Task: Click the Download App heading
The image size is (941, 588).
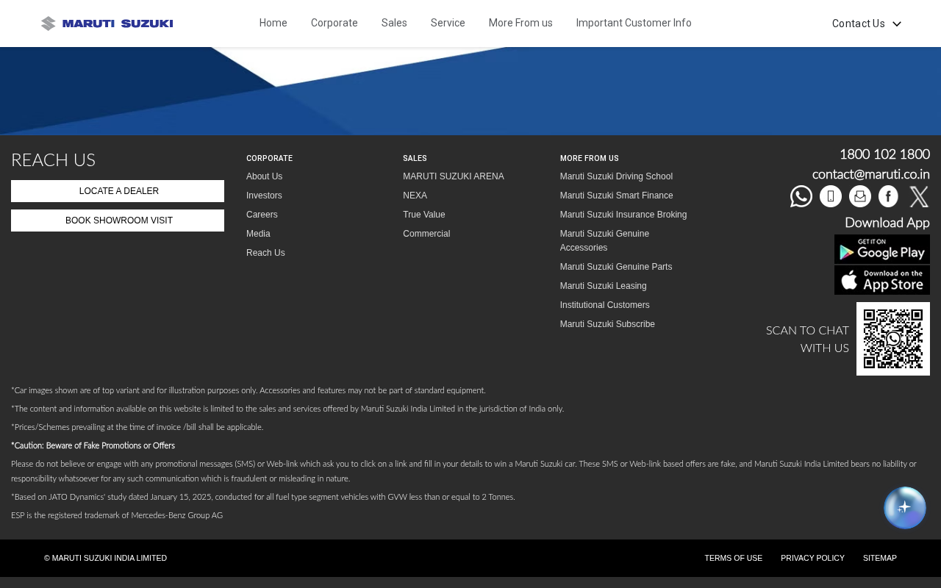Action: pyautogui.click(x=887, y=223)
